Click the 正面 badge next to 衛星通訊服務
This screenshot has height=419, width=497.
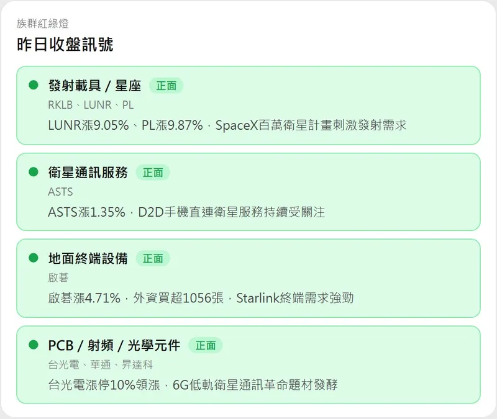pos(152,173)
